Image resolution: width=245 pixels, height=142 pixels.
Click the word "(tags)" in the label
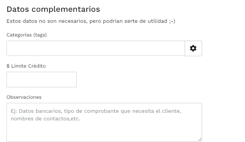pos(40,35)
